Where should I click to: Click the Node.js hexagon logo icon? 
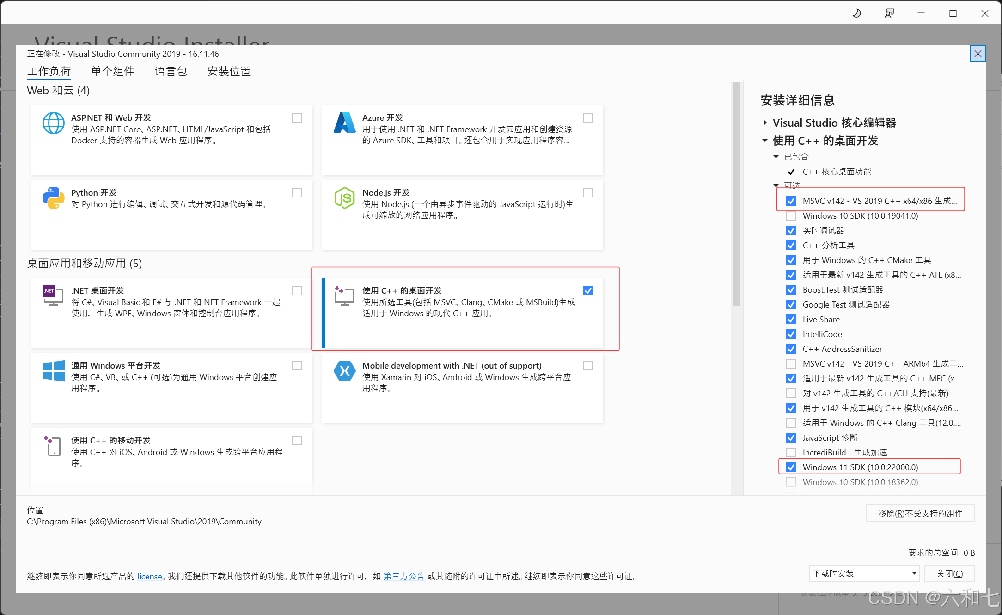point(344,198)
